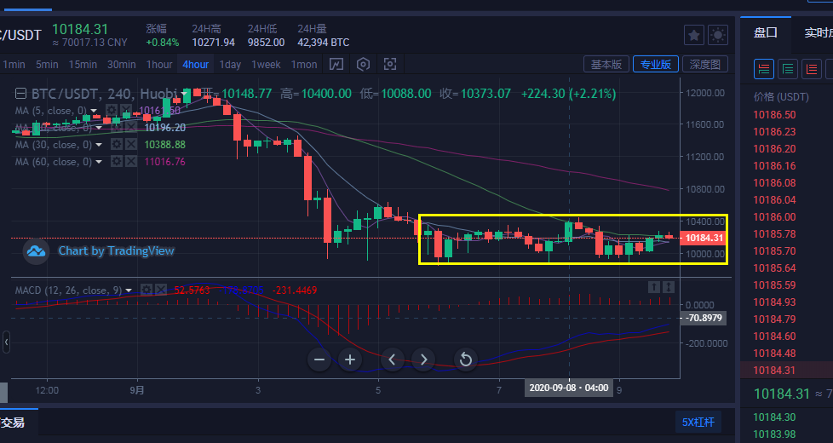Image resolution: width=833 pixels, height=443 pixels.
Task: Select the 15min interval
Action: (83, 64)
